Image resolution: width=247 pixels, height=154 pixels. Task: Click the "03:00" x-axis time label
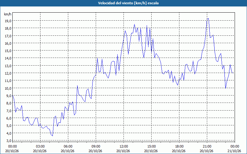(40, 147)
